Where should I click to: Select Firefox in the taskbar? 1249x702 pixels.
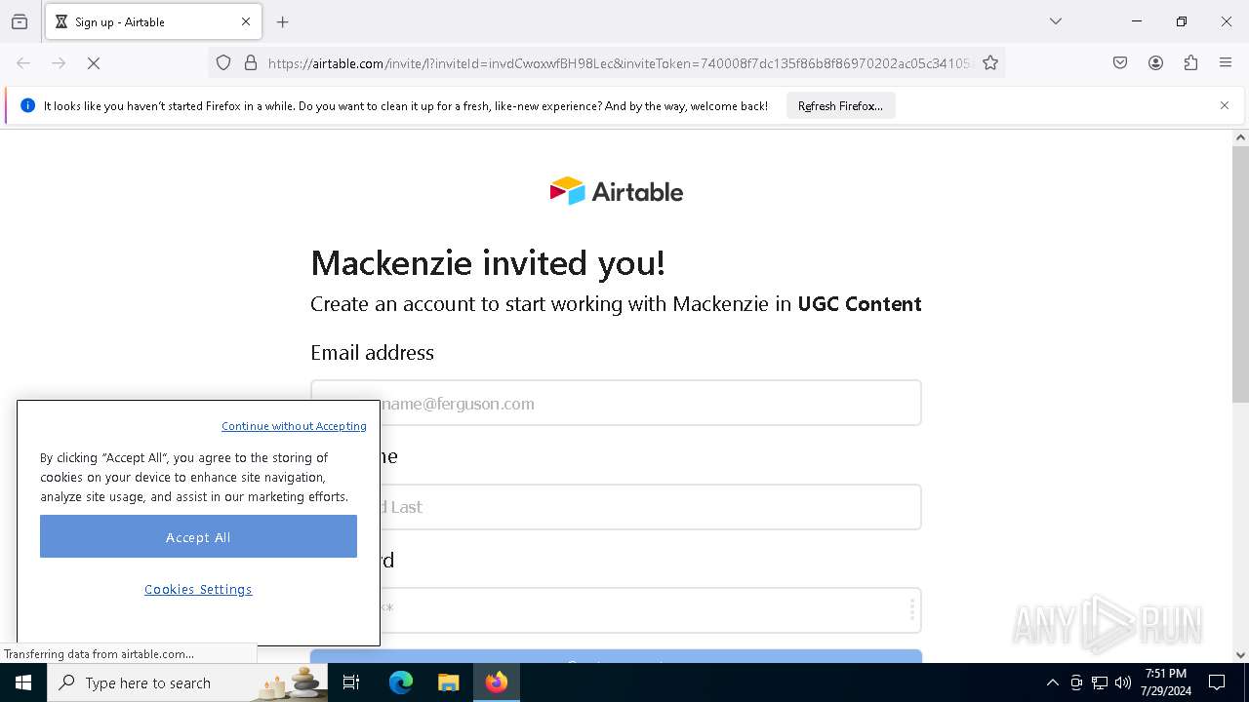tap(497, 682)
